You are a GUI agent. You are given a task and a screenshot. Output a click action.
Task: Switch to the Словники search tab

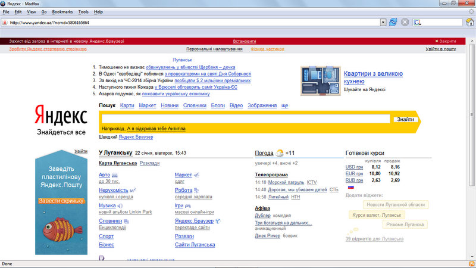[x=195, y=105]
